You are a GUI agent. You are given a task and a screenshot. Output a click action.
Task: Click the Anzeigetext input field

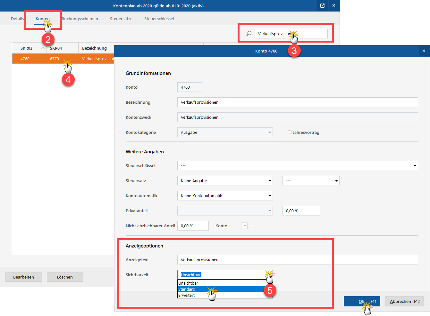(x=298, y=260)
